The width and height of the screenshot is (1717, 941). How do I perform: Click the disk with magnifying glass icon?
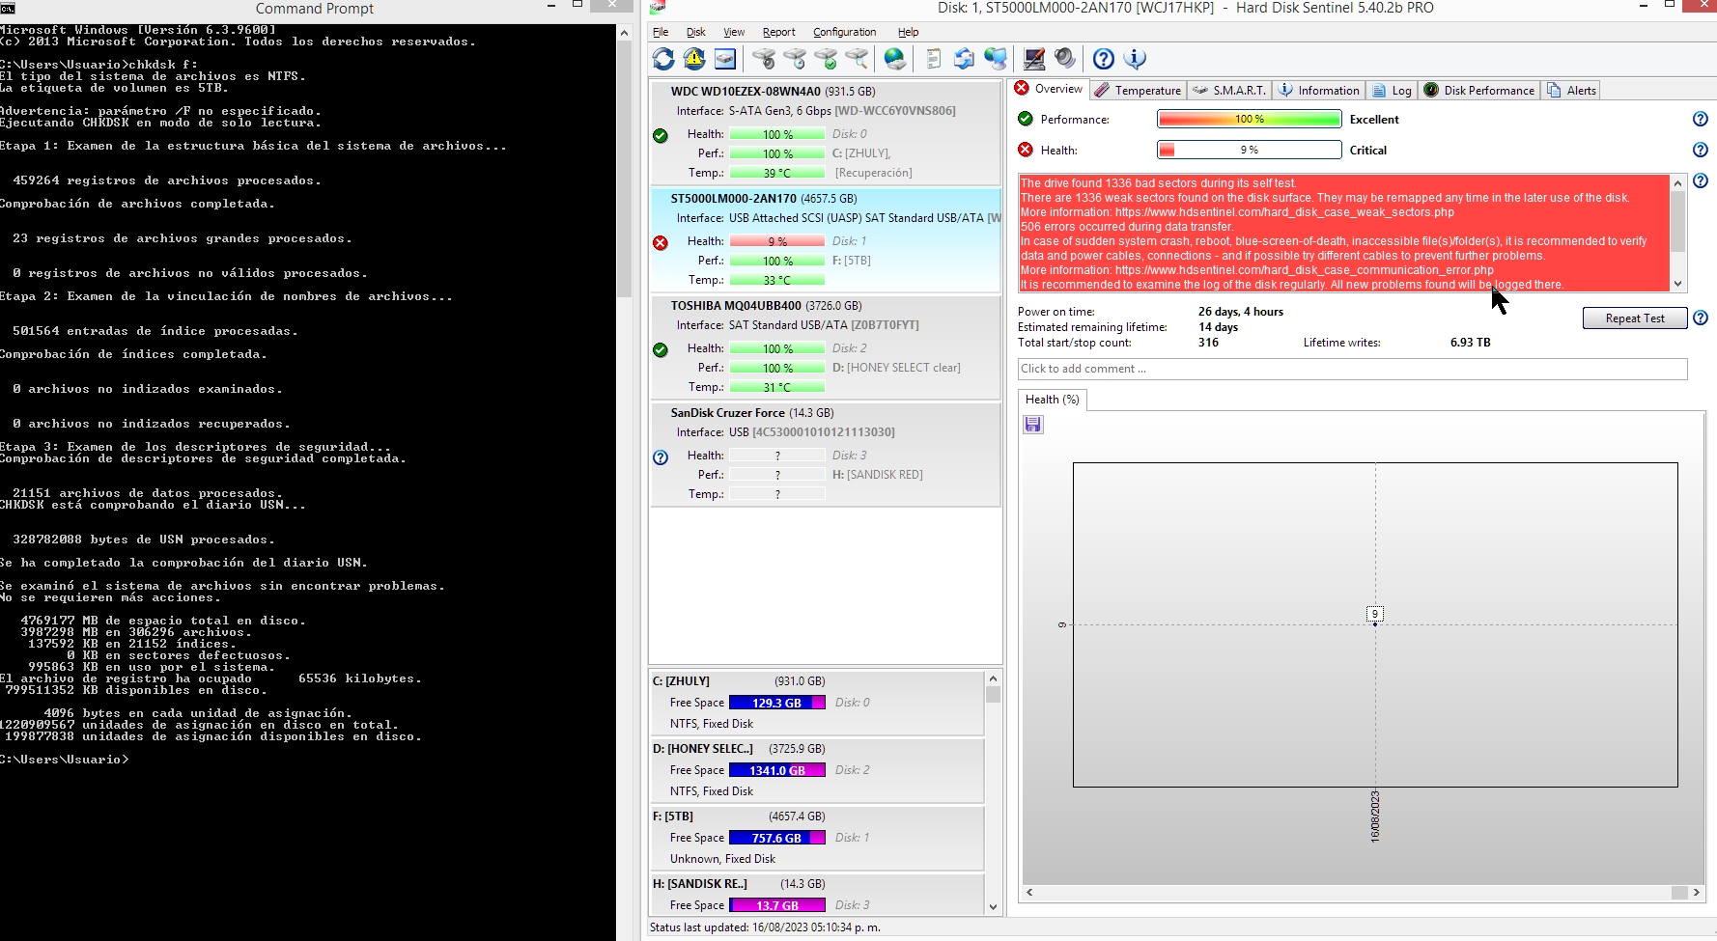tap(857, 59)
